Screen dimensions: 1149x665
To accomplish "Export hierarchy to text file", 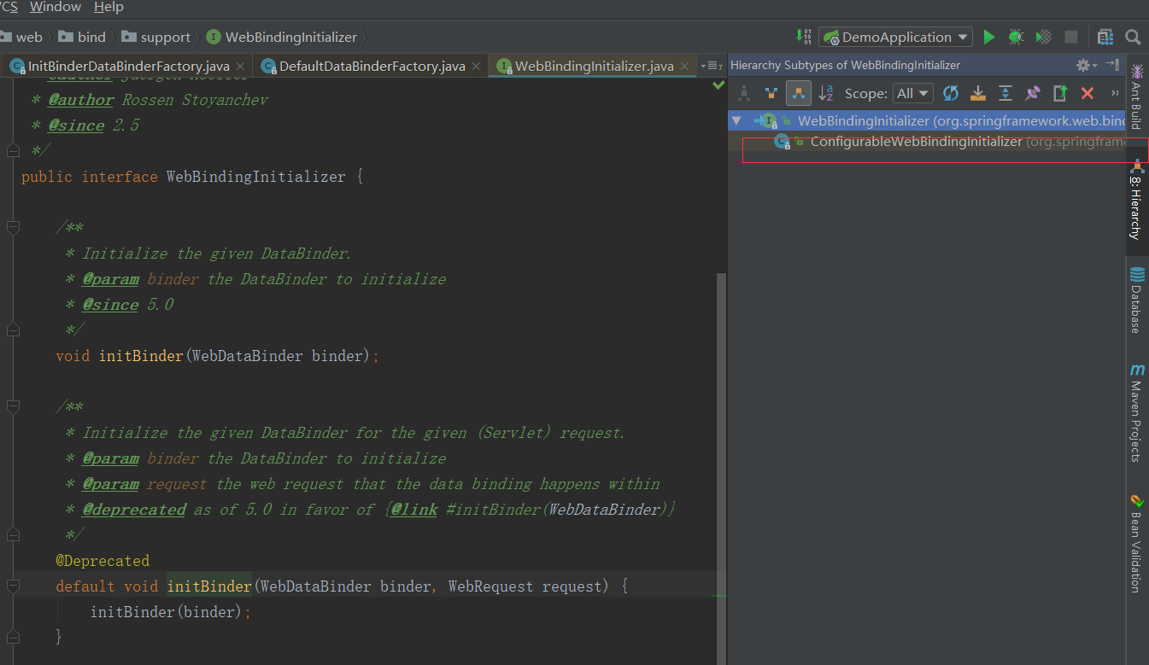I will 1060,93.
